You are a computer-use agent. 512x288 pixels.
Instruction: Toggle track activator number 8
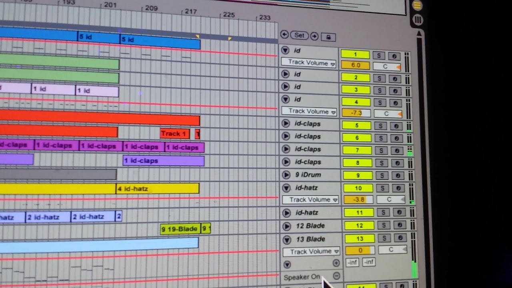(x=358, y=163)
